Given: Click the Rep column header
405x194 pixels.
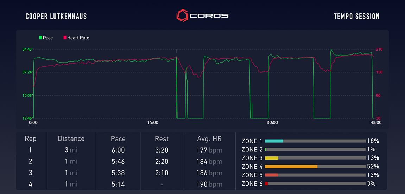Looking at the screenshot, I should click(31, 139).
